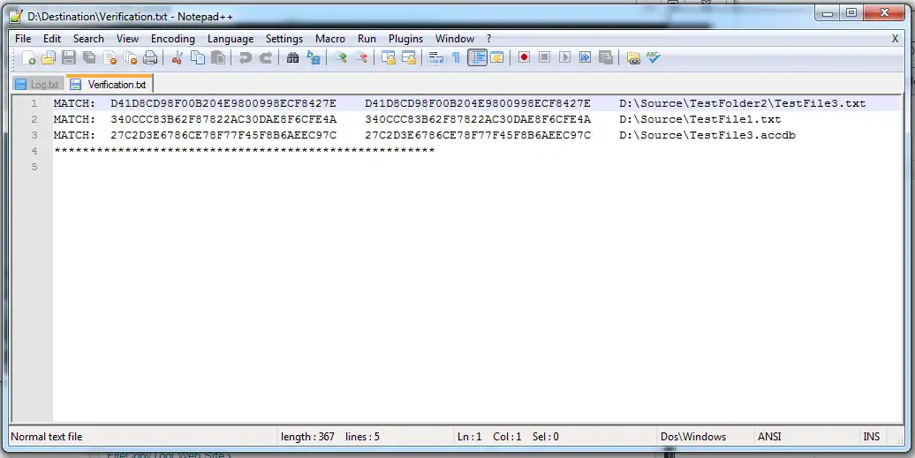Screen dimensions: 915x458
Task: Undo the last action via toolbar arrow
Action: tap(246, 57)
